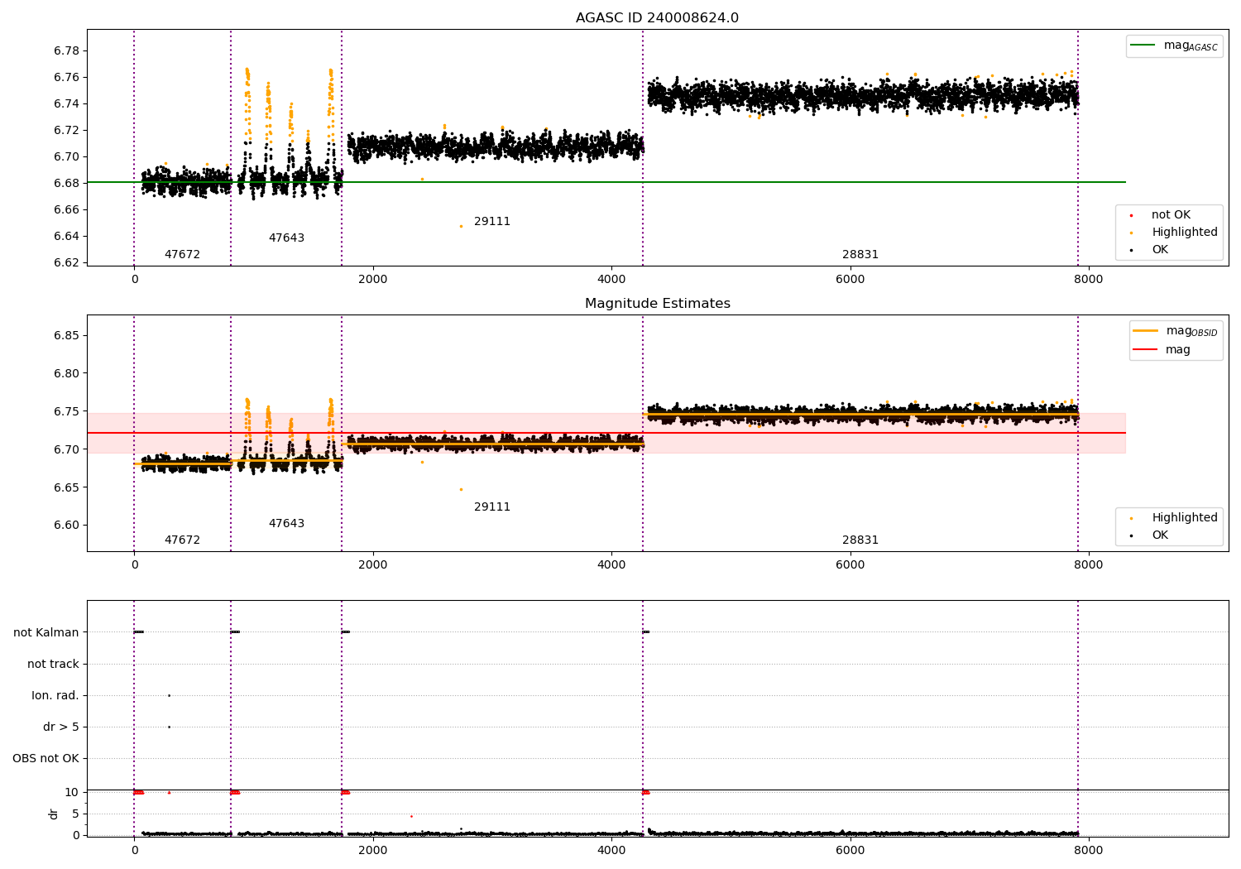Click OBSID label 29111 in the top plot
This screenshot has width=1241, height=869.
point(492,222)
